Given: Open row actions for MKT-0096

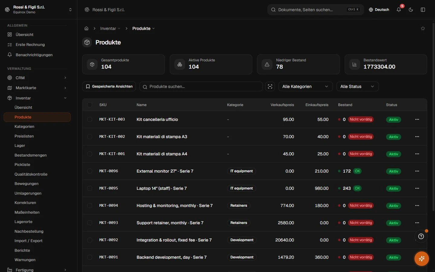Looking at the screenshot, I should pyautogui.click(x=417, y=171).
